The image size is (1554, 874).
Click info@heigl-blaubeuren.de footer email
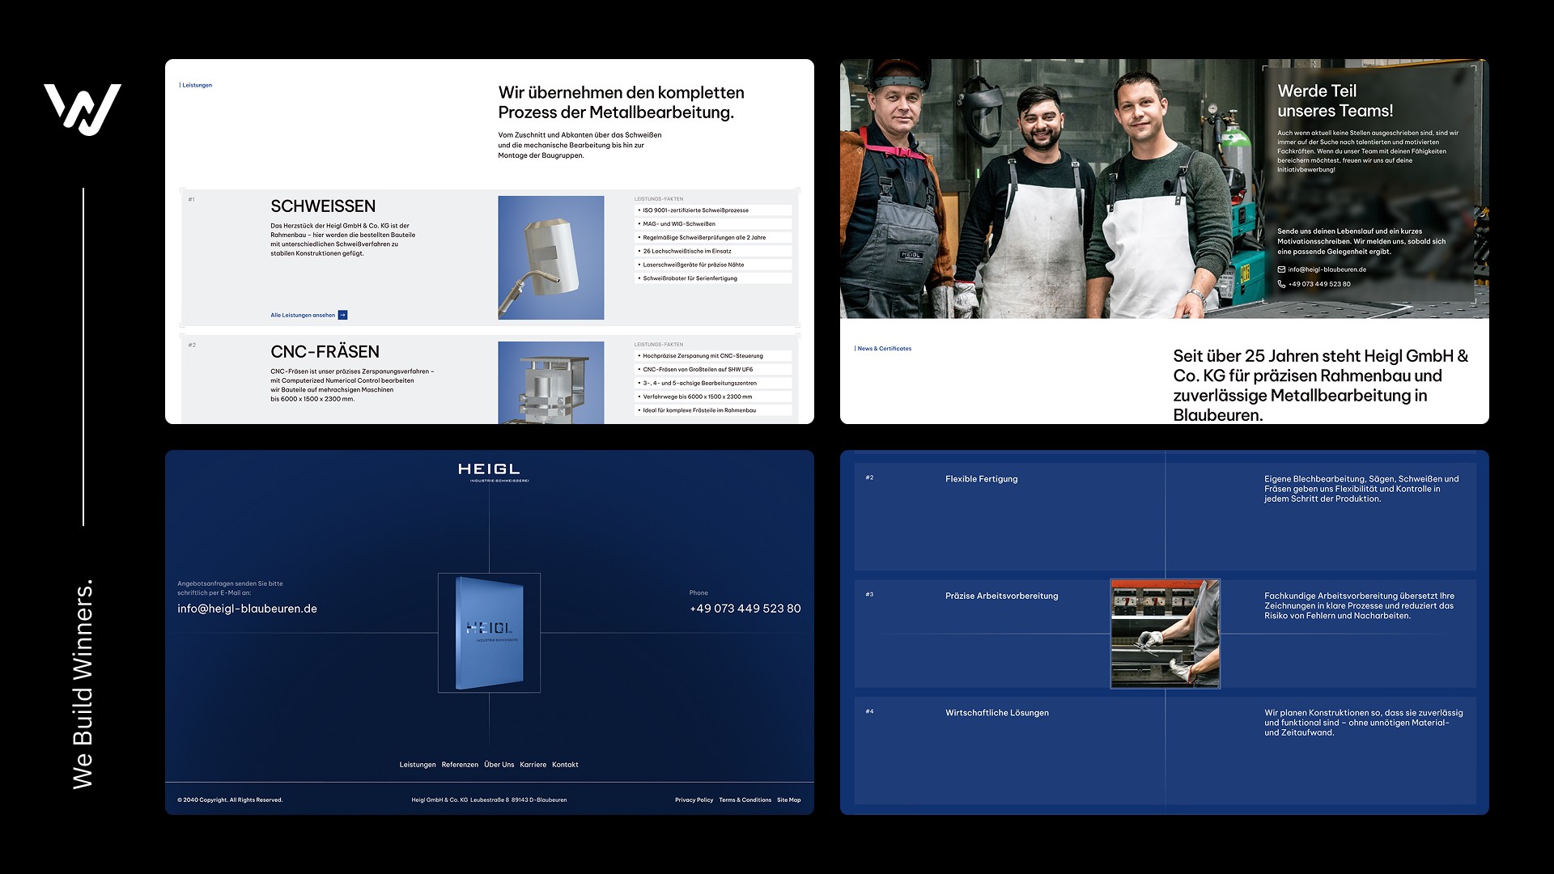pos(247,609)
